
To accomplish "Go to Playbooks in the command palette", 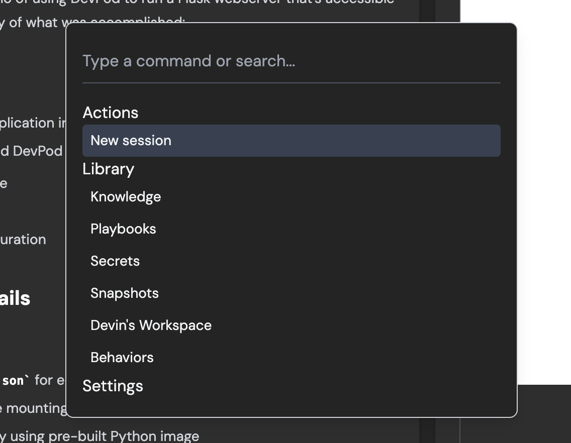I will tap(123, 229).
